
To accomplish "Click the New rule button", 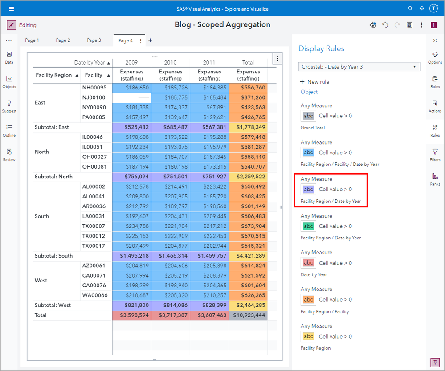I will (314, 82).
